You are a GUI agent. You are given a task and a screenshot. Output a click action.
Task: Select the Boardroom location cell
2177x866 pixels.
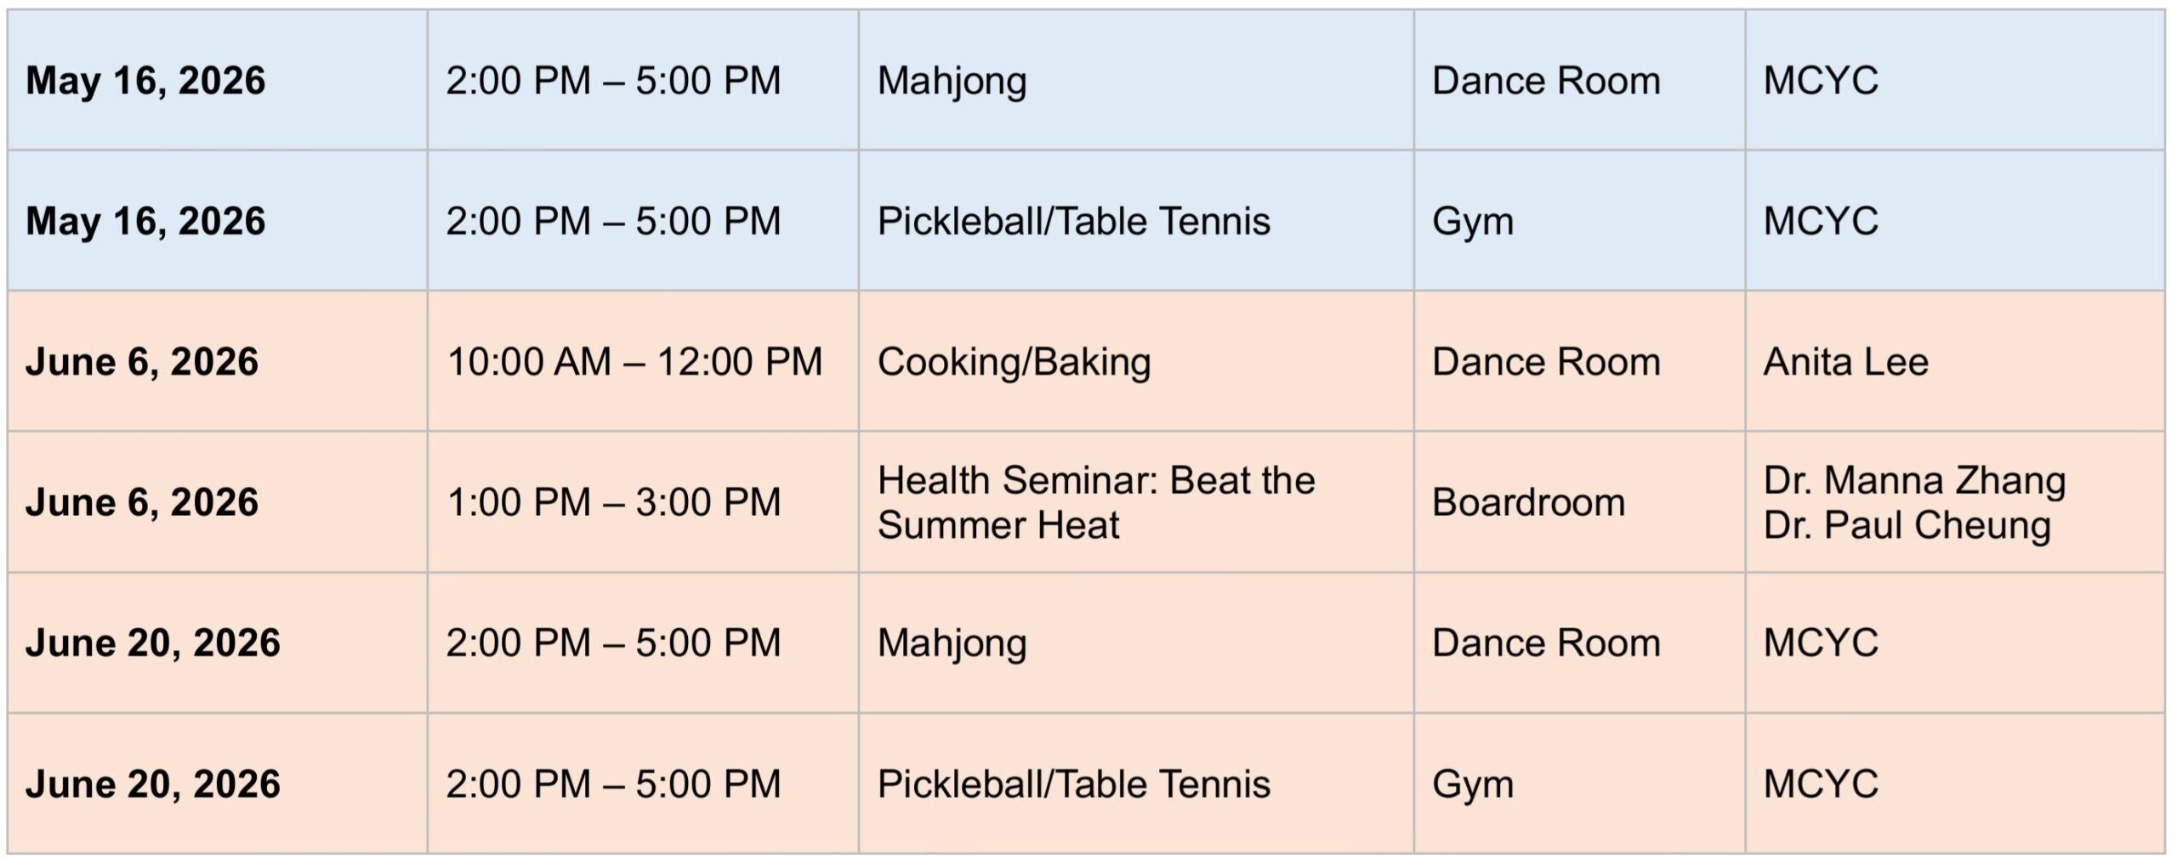click(x=1528, y=502)
